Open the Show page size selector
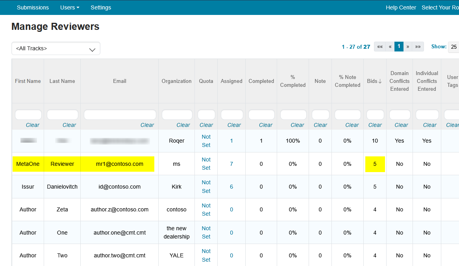The image size is (459, 266). (x=453, y=46)
